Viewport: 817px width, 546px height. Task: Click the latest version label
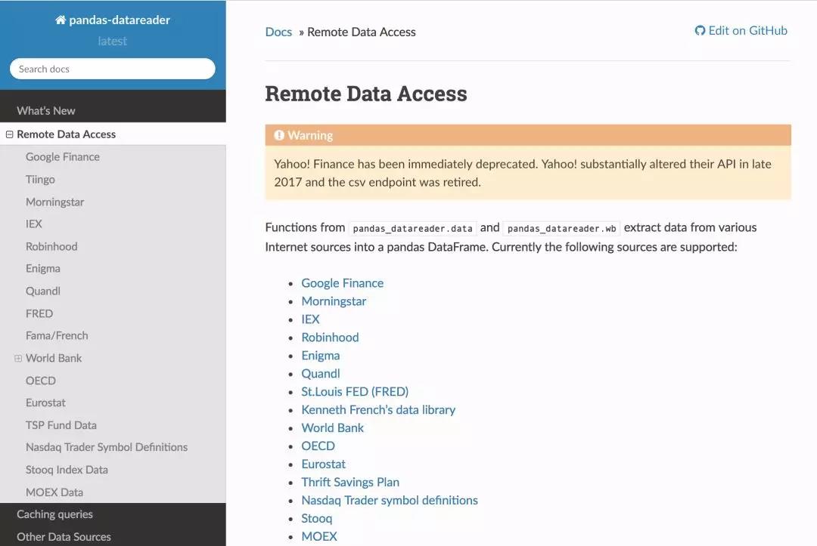coord(113,41)
